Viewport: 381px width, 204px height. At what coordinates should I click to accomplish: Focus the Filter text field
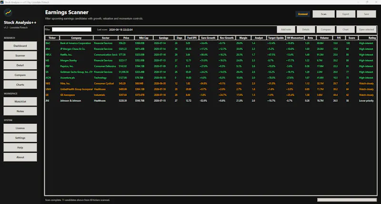coord(72,29)
